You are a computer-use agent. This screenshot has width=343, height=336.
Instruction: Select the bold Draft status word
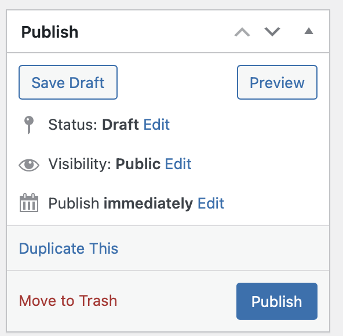click(121, 125)
